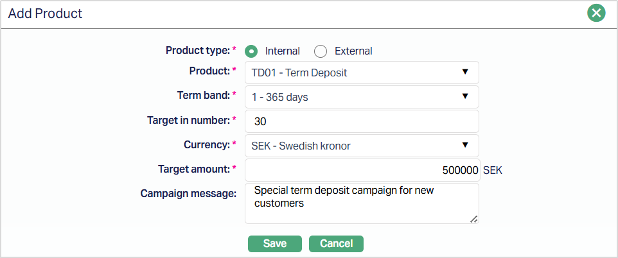Click the SEK suffix beside amount
Image resolution: width=618 pixels, height=258 pixels.
[493, 171]
